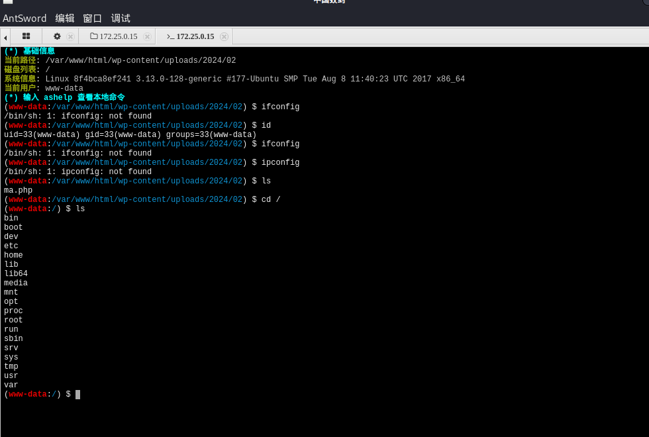
Task: Click the 'etc' entry in the directory listing
Action: 11,246
